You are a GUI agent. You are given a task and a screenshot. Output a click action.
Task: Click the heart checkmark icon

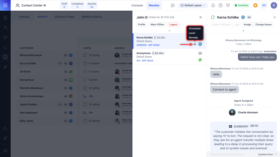(228, 5)
